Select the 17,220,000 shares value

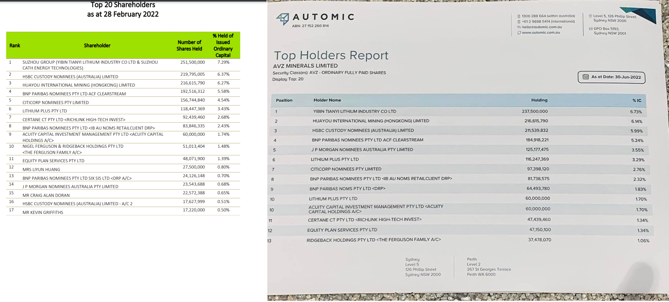click(194, 210)
